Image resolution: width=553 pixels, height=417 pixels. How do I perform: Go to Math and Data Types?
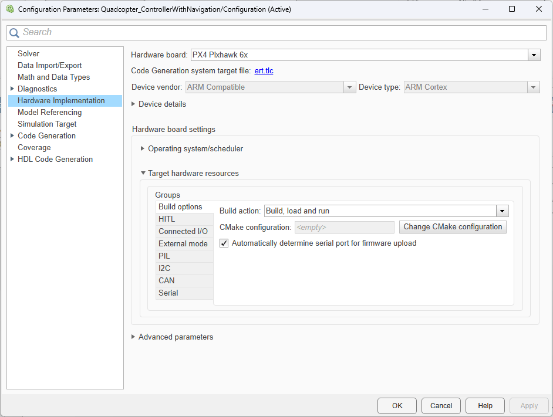pyautogui.click(x=53, y=77)
